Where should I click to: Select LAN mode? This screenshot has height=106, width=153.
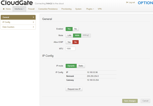[x=69, y=35]
